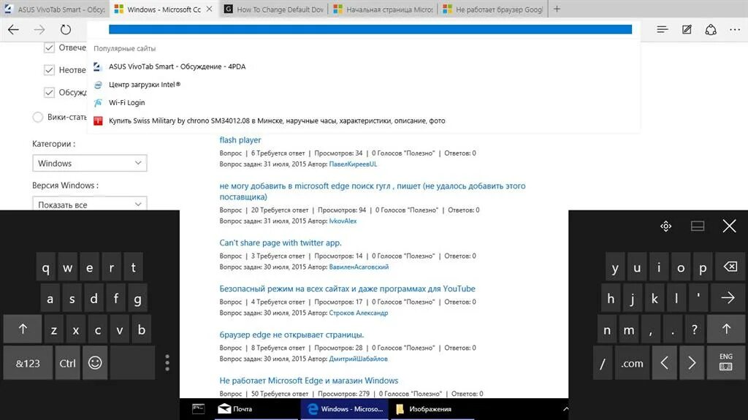Open the Hub (three lines) icon
748x420 pixels.
(x=662, y=30)
